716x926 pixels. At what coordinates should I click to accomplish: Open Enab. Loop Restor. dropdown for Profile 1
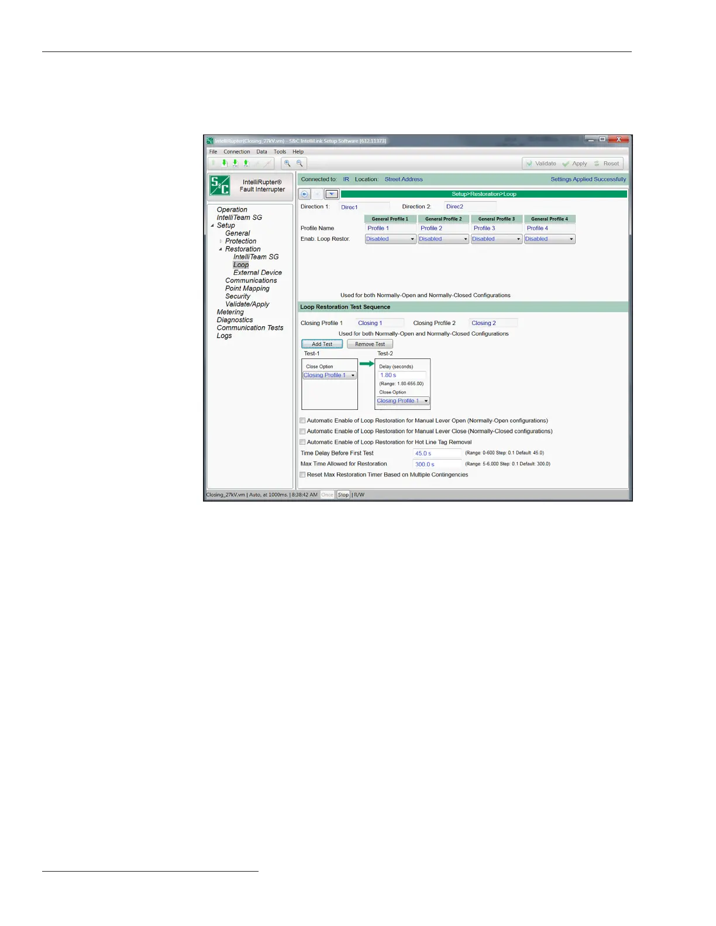390,239
